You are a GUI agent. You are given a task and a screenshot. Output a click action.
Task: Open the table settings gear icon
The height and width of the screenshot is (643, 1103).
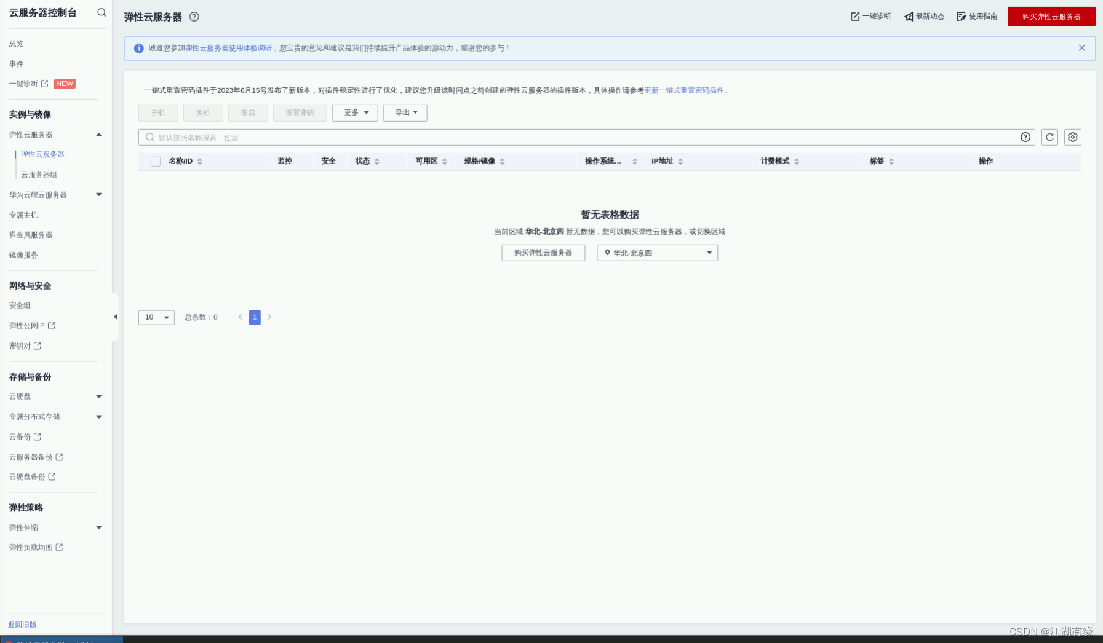click(x=1072, y=137)
